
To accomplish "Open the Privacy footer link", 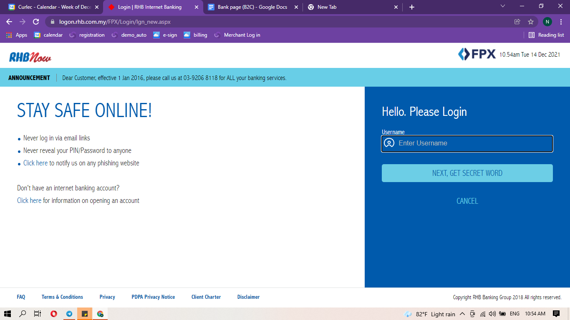I will 107,297.
